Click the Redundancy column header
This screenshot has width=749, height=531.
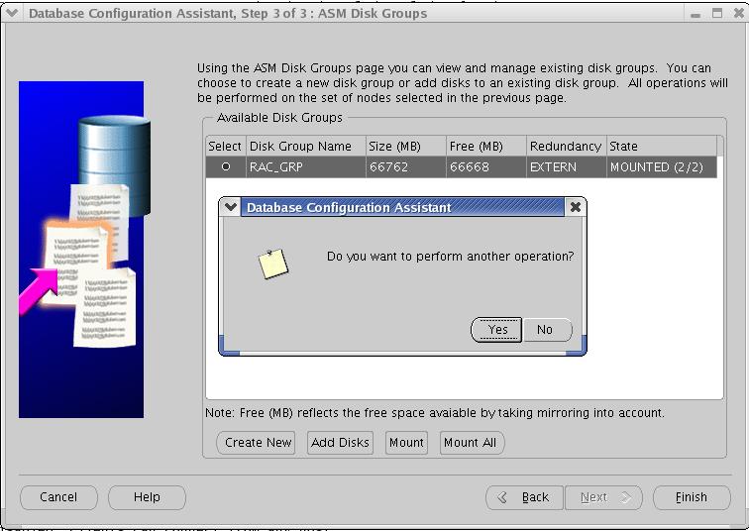[x=565, y=146]
